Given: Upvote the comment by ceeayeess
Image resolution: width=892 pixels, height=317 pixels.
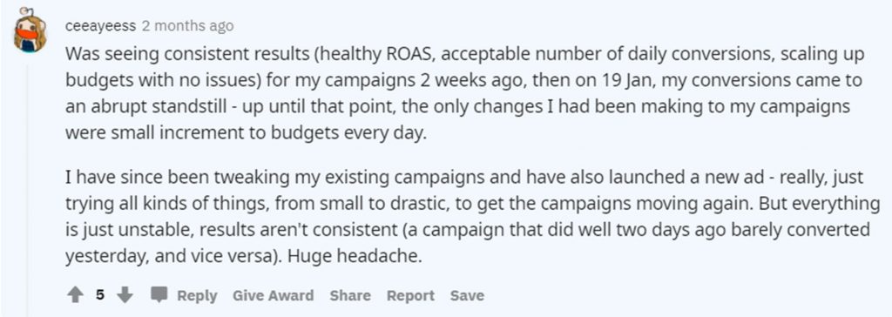Looking at the screenshot, I should pyautogui.click(x=76, y=295).
